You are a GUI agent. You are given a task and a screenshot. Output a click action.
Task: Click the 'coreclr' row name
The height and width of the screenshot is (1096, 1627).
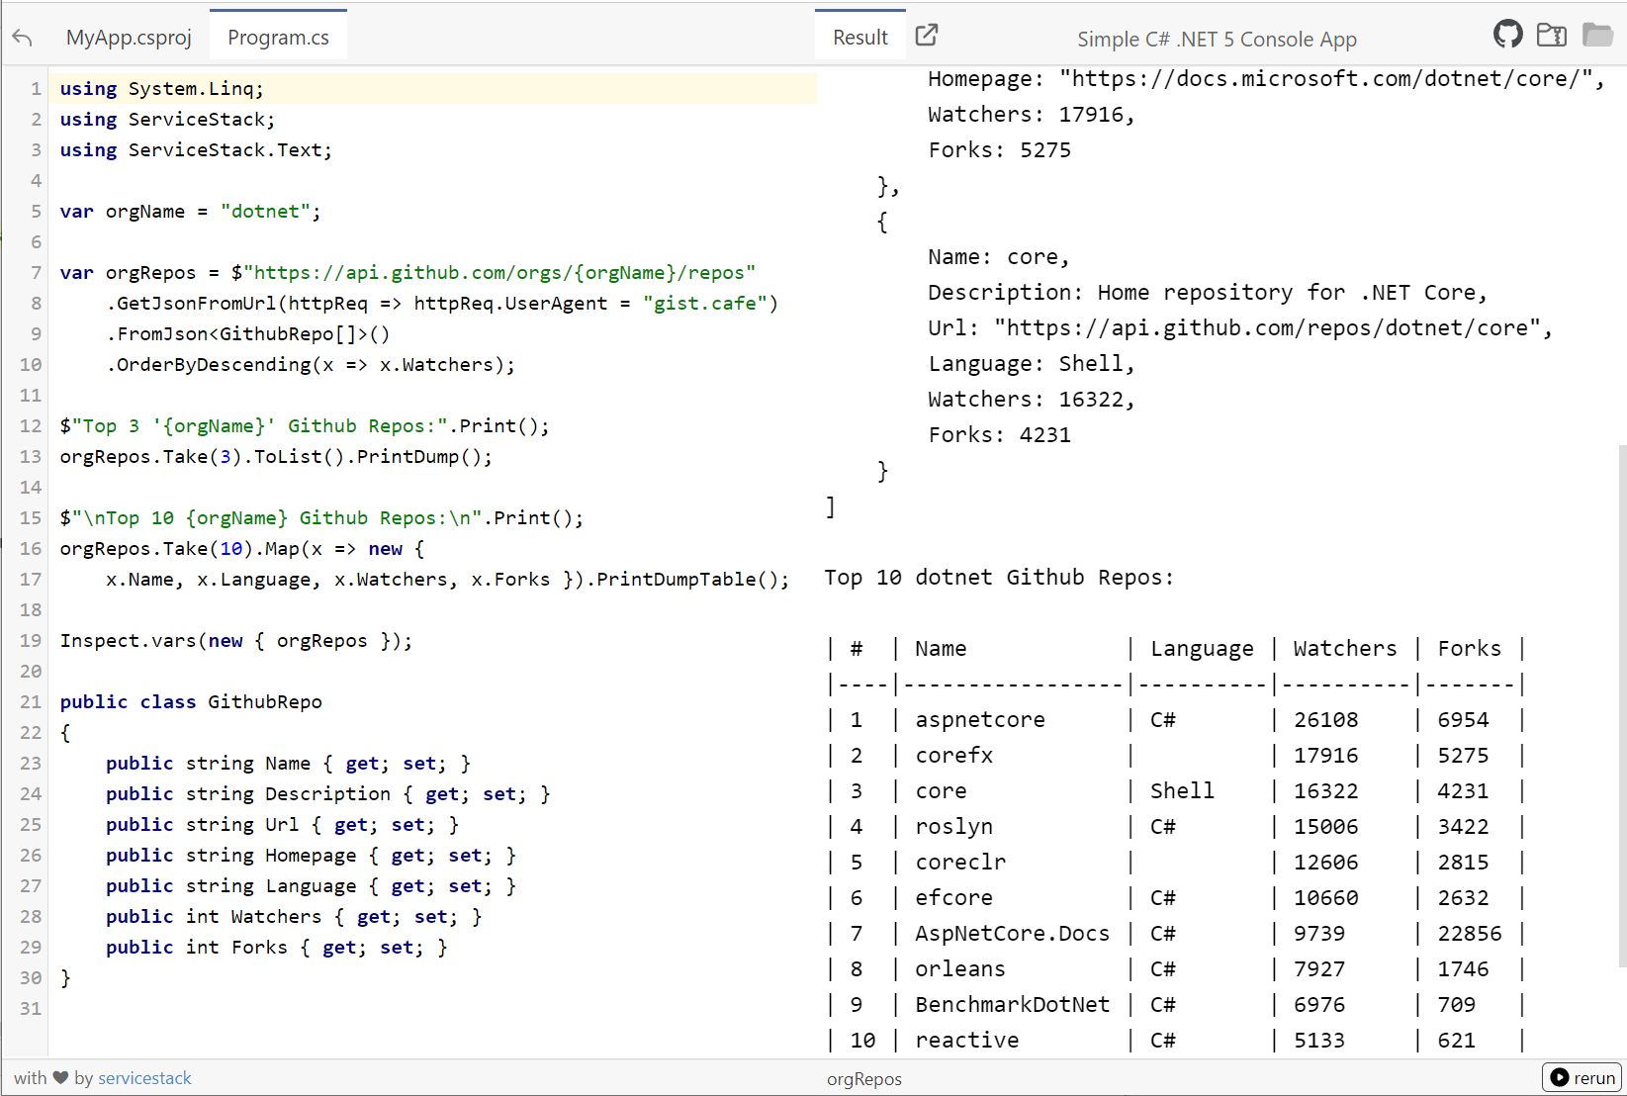[960, 862]
